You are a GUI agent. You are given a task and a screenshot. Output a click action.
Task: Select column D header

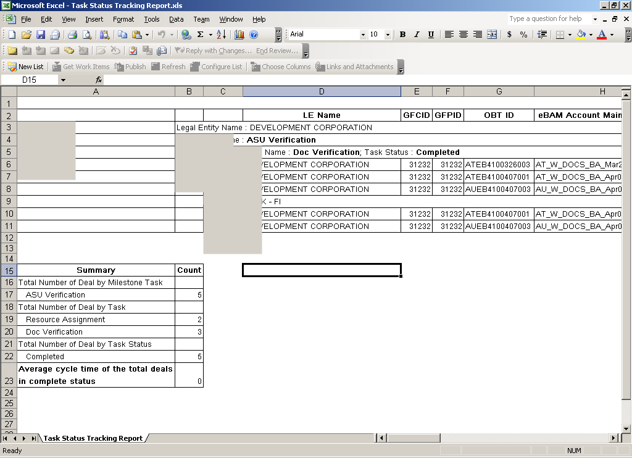point(322,91)
